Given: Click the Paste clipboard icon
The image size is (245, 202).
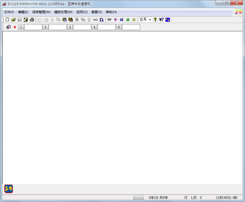Looking at the screenshot, I should [x=64, y=20].
